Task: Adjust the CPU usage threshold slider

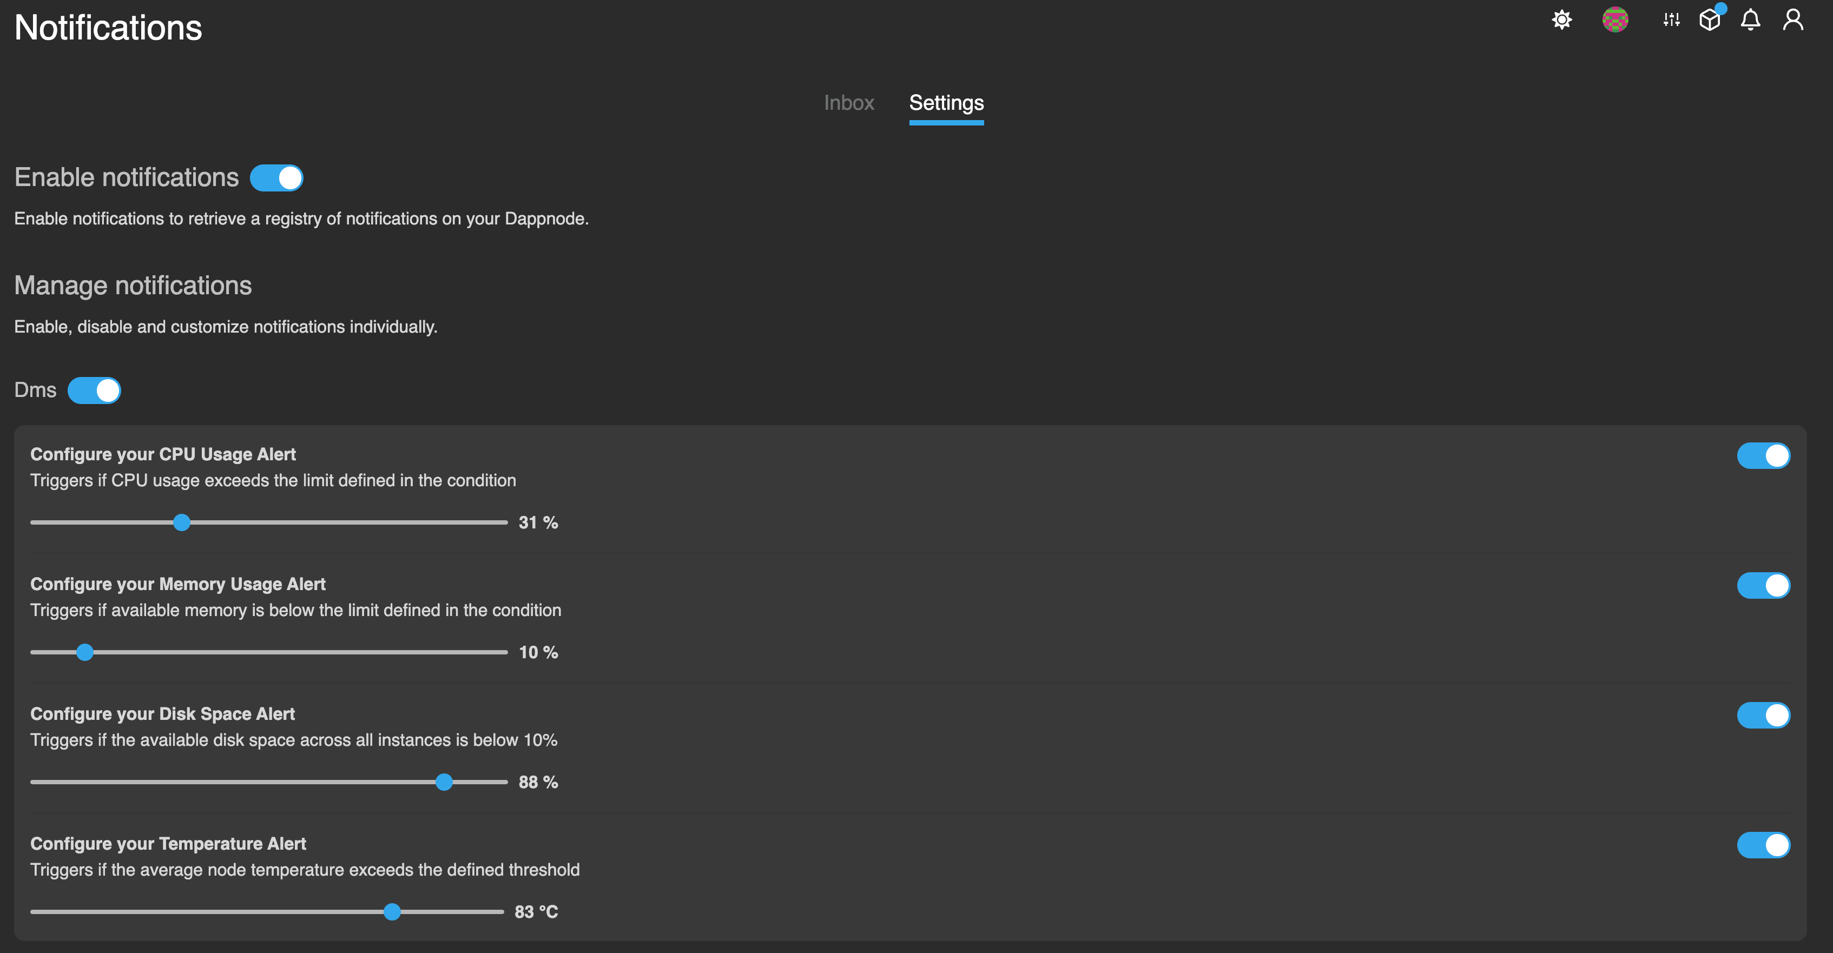Action: [x=182, y=522]
